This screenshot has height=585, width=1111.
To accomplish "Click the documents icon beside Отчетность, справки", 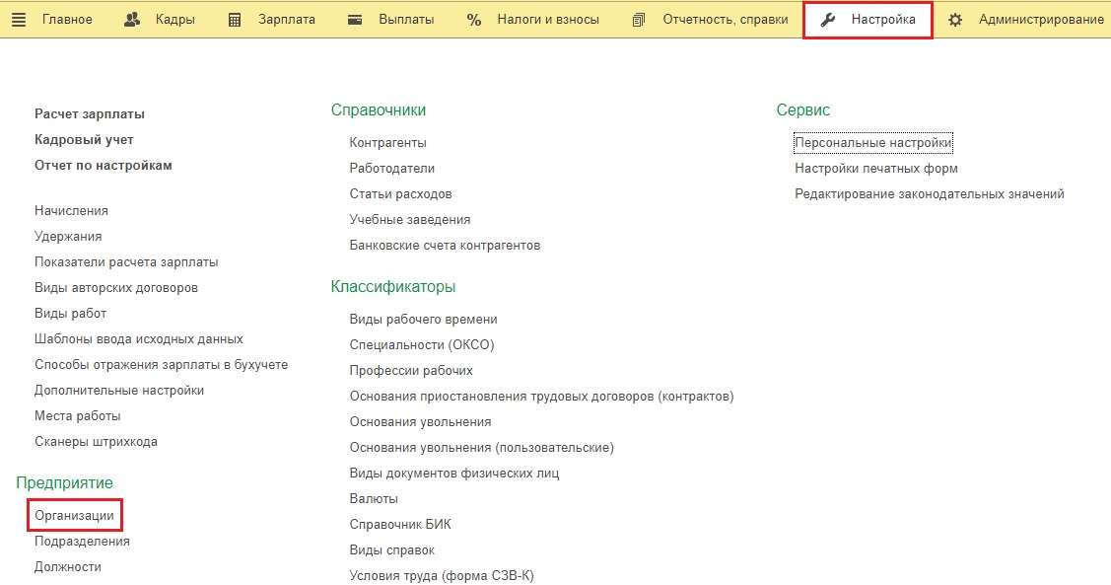I will point(639,20).
